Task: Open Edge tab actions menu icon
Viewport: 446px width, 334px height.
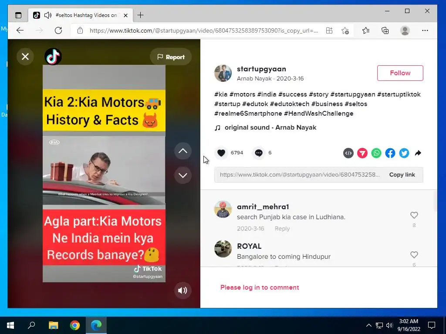Action: pyautogui.click(x=18, y=15)
